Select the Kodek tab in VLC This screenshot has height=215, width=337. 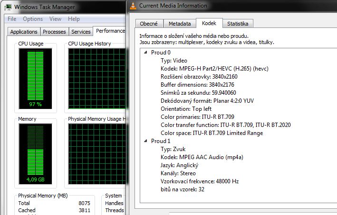tap(209, 23)
